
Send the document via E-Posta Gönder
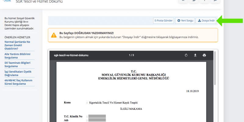pos(163,20)
